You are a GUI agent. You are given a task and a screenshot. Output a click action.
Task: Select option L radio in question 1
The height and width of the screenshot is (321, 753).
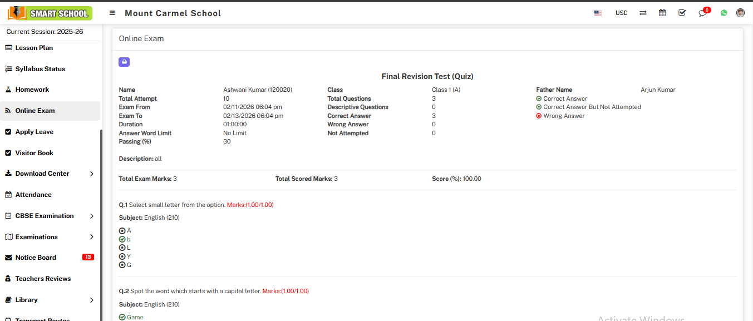point(122,248)
